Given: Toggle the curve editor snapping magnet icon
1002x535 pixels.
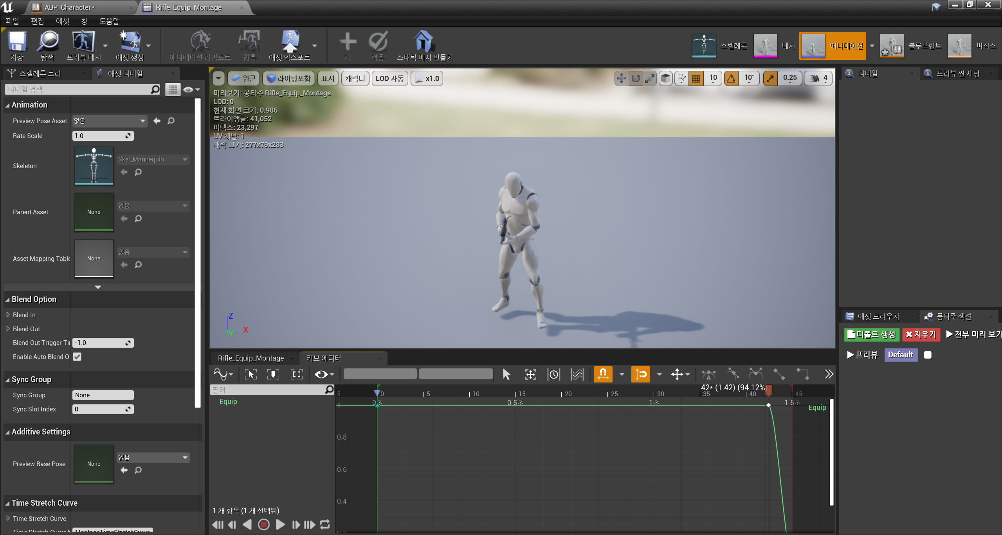Looking at the screenshot, I should tap(603, 374).
